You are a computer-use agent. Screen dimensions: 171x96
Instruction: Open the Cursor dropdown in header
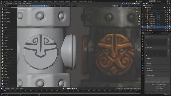point(74,6)
